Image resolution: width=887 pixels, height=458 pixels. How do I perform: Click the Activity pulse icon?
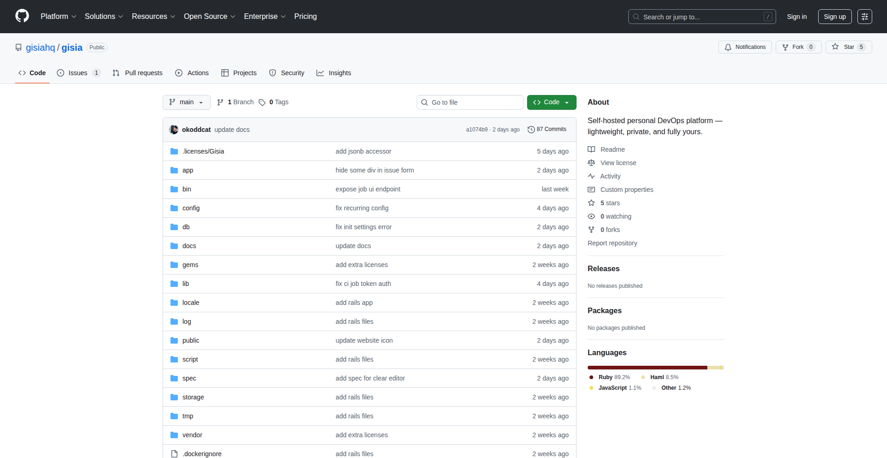pyautogui.click(x=591, y=176)
